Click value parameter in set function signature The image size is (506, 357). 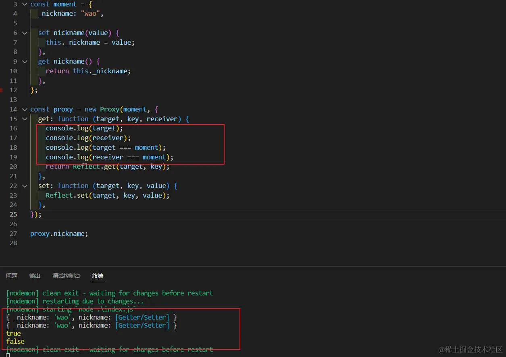click(x=156, y=186)
